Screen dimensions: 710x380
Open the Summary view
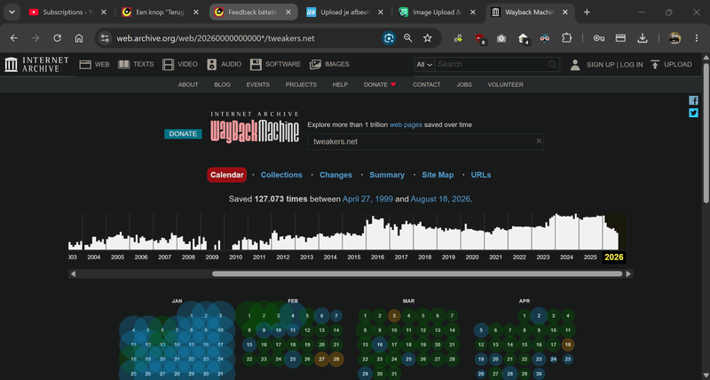[387, 175]
